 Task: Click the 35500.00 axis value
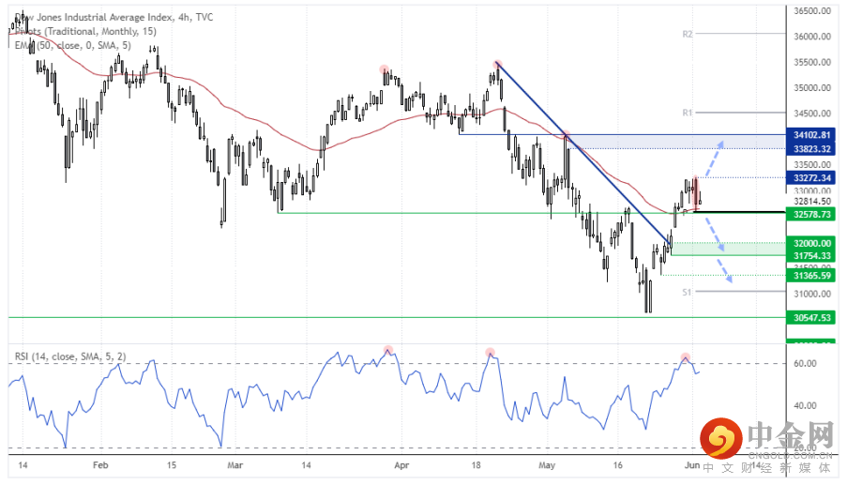pyautogui.click(x=812, y=62)
